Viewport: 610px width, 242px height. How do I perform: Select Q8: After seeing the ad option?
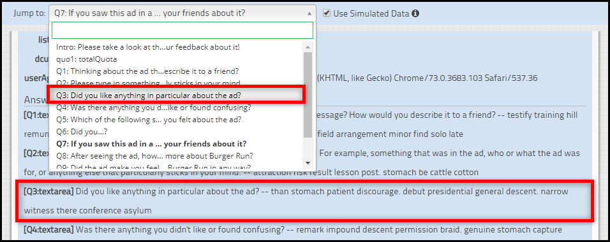click(x=155, y=156)
